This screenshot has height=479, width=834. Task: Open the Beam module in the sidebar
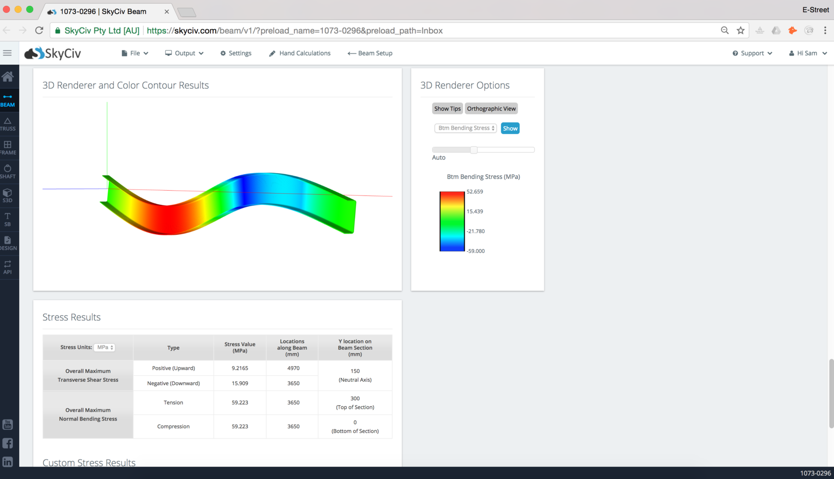(8, 100)
